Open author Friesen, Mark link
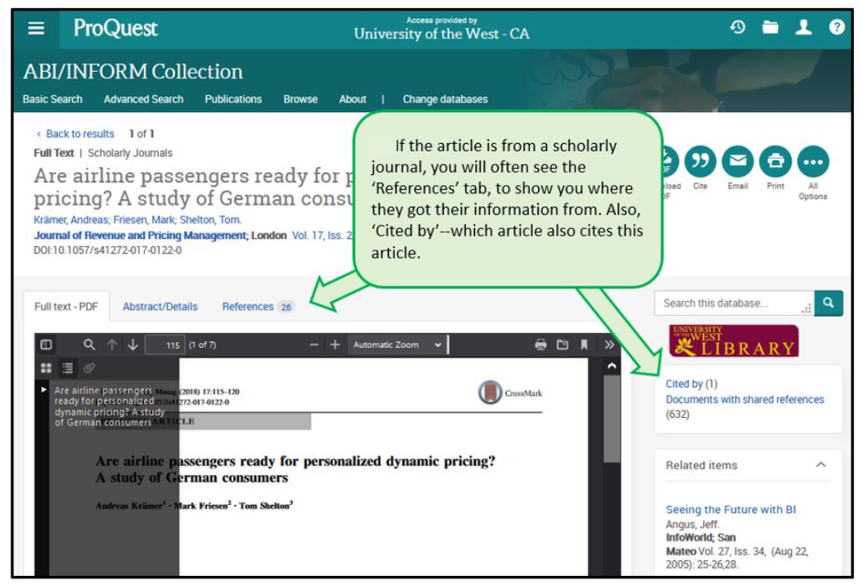 pos(144,219)
